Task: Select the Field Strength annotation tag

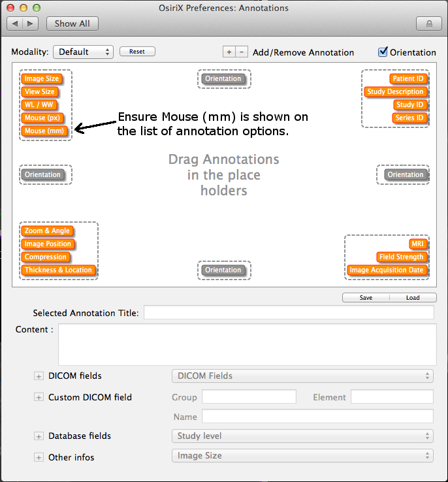Action: (401, 257)
